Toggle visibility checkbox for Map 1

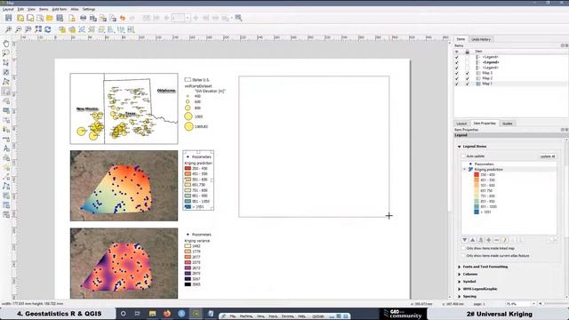457,84
